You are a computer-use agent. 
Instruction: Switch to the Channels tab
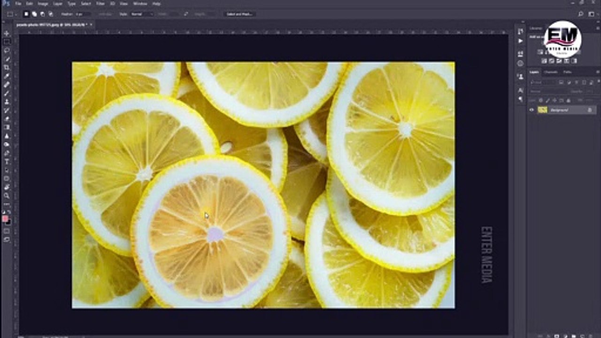coord(551,72)
